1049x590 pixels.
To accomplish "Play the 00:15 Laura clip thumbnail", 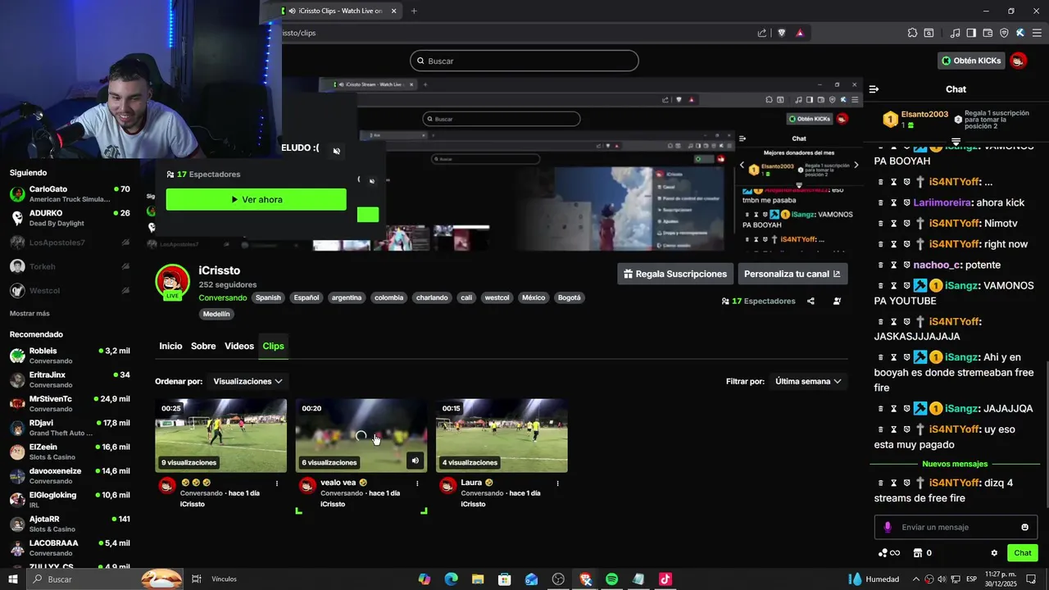I will 502,435.
